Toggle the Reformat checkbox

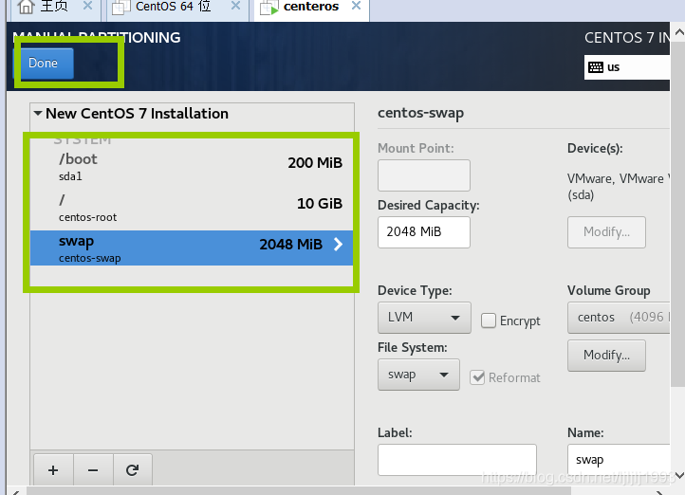(477, 377)
